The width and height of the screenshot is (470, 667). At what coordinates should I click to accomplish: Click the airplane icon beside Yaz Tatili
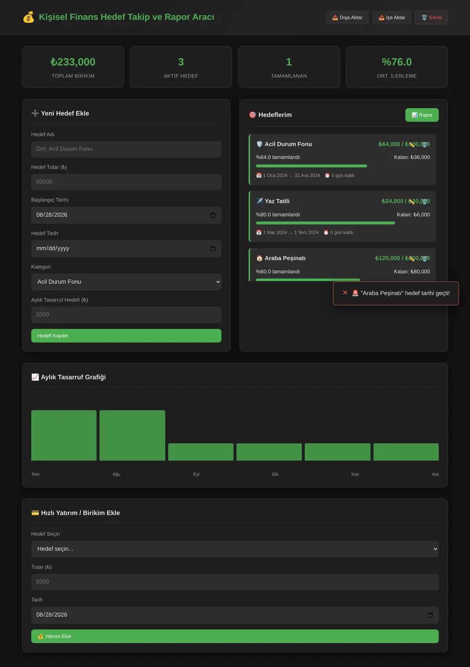click(259, 201)
